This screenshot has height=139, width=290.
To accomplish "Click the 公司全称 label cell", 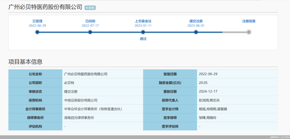I will tap(35, 74).
